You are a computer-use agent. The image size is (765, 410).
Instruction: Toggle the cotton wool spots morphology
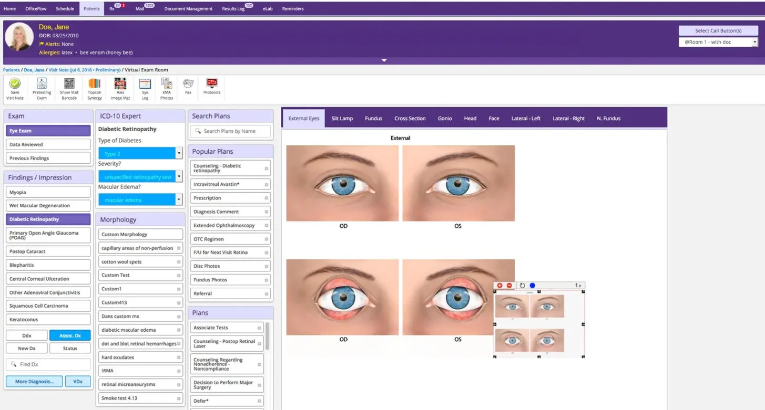point(140,262)
